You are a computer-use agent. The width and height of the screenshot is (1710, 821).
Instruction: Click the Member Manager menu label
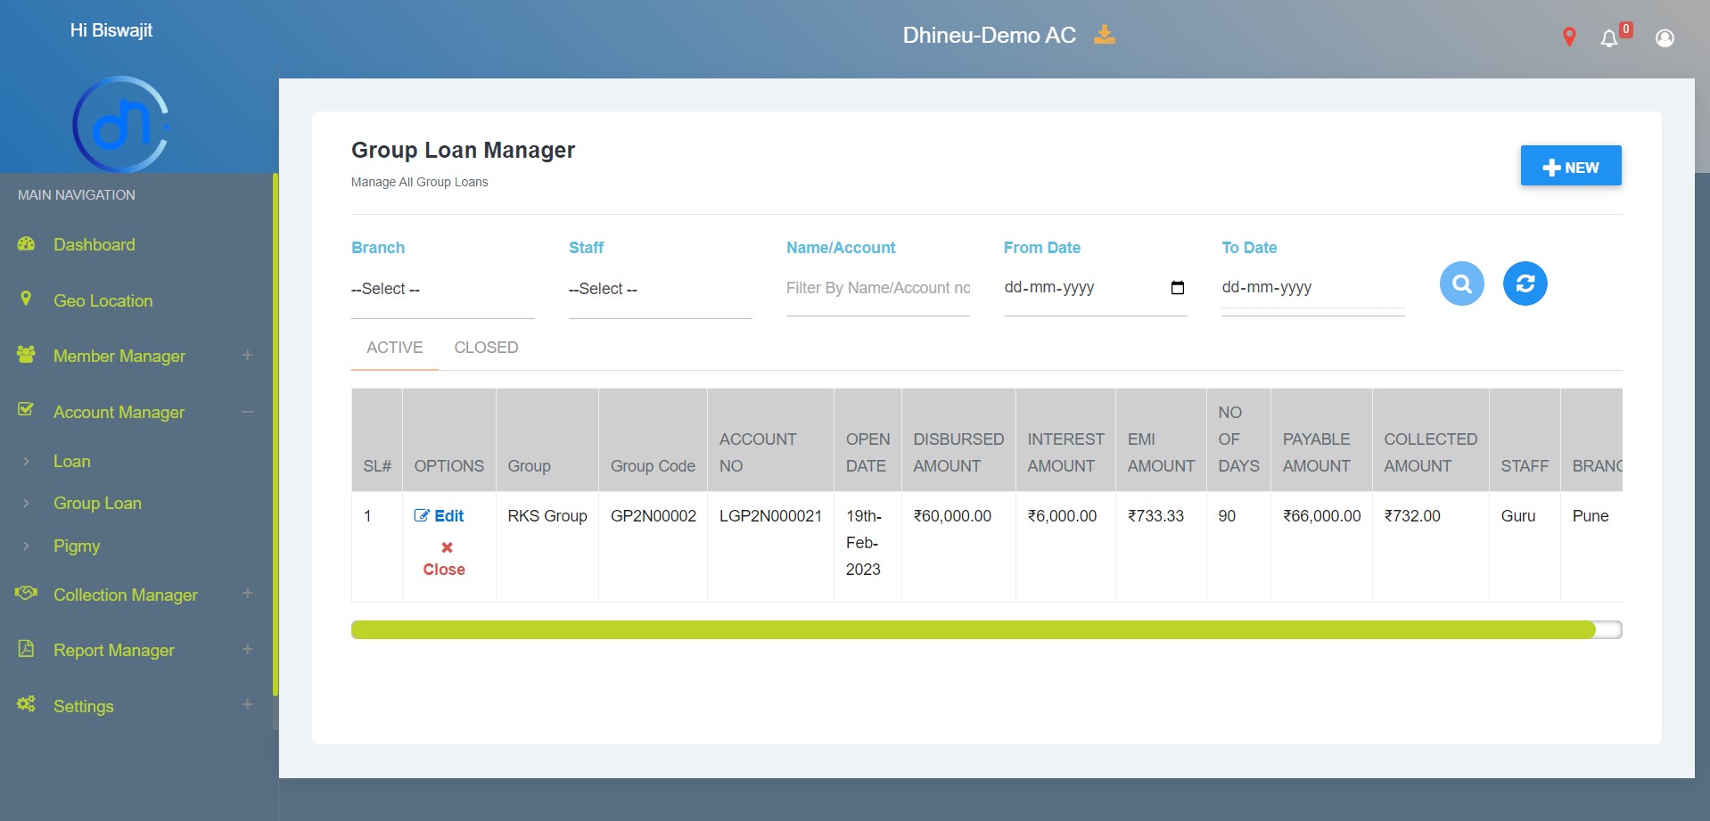click(119, 356)
